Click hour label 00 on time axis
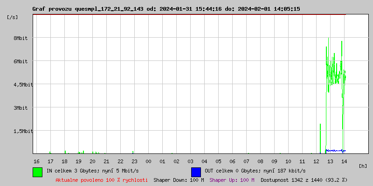Image resolution: width=373 pixels, height=186 pixels. [148, 161]
